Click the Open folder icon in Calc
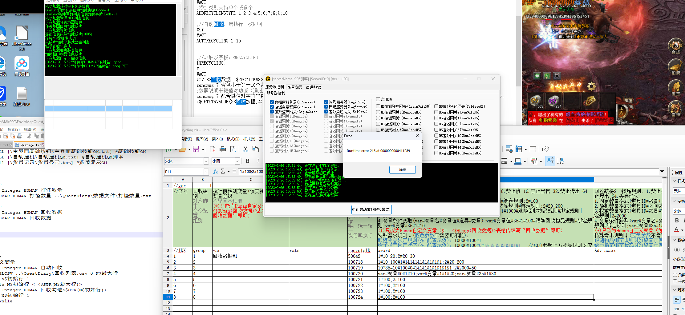Viewport: 685px width, 315px height. (182, 149)
